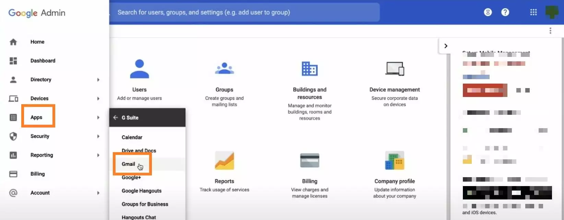Click the red button in right panel
The image size is (564, 220).
pos(485,90)
